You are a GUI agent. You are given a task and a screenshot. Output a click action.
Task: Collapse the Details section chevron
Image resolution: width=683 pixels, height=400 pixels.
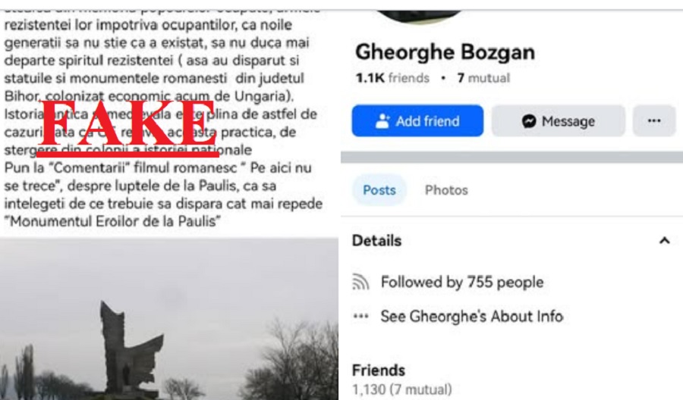(664, 240)
